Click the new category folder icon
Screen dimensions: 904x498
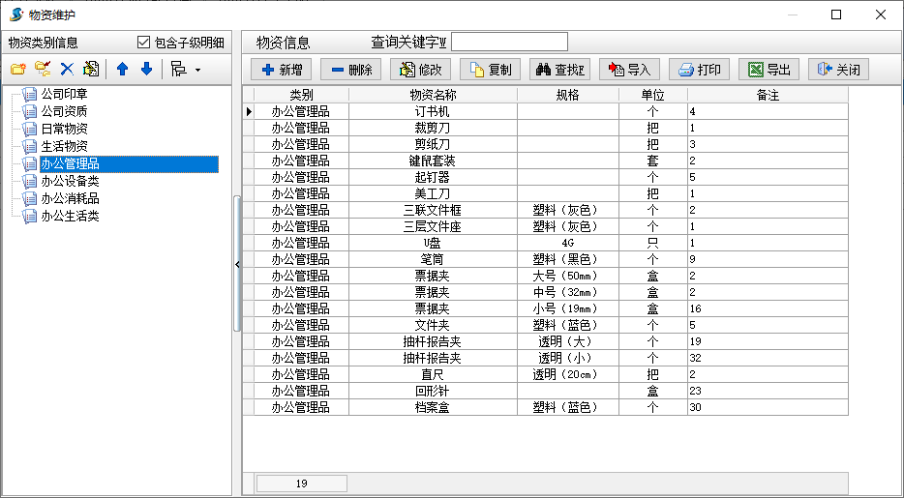[x=17, y=69]
